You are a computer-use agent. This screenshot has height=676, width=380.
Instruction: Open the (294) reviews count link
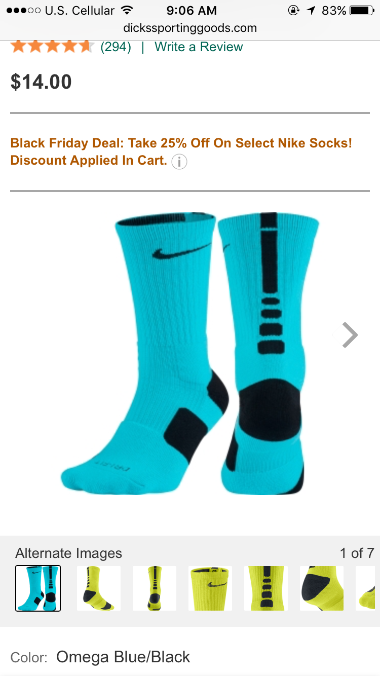(x=116, y=47)
